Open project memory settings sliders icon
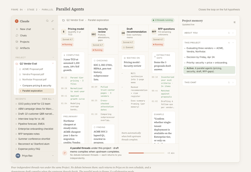251x172 pixels. 234,22
